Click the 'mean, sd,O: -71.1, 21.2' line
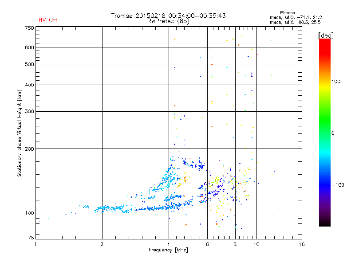 tap(296, 17)
